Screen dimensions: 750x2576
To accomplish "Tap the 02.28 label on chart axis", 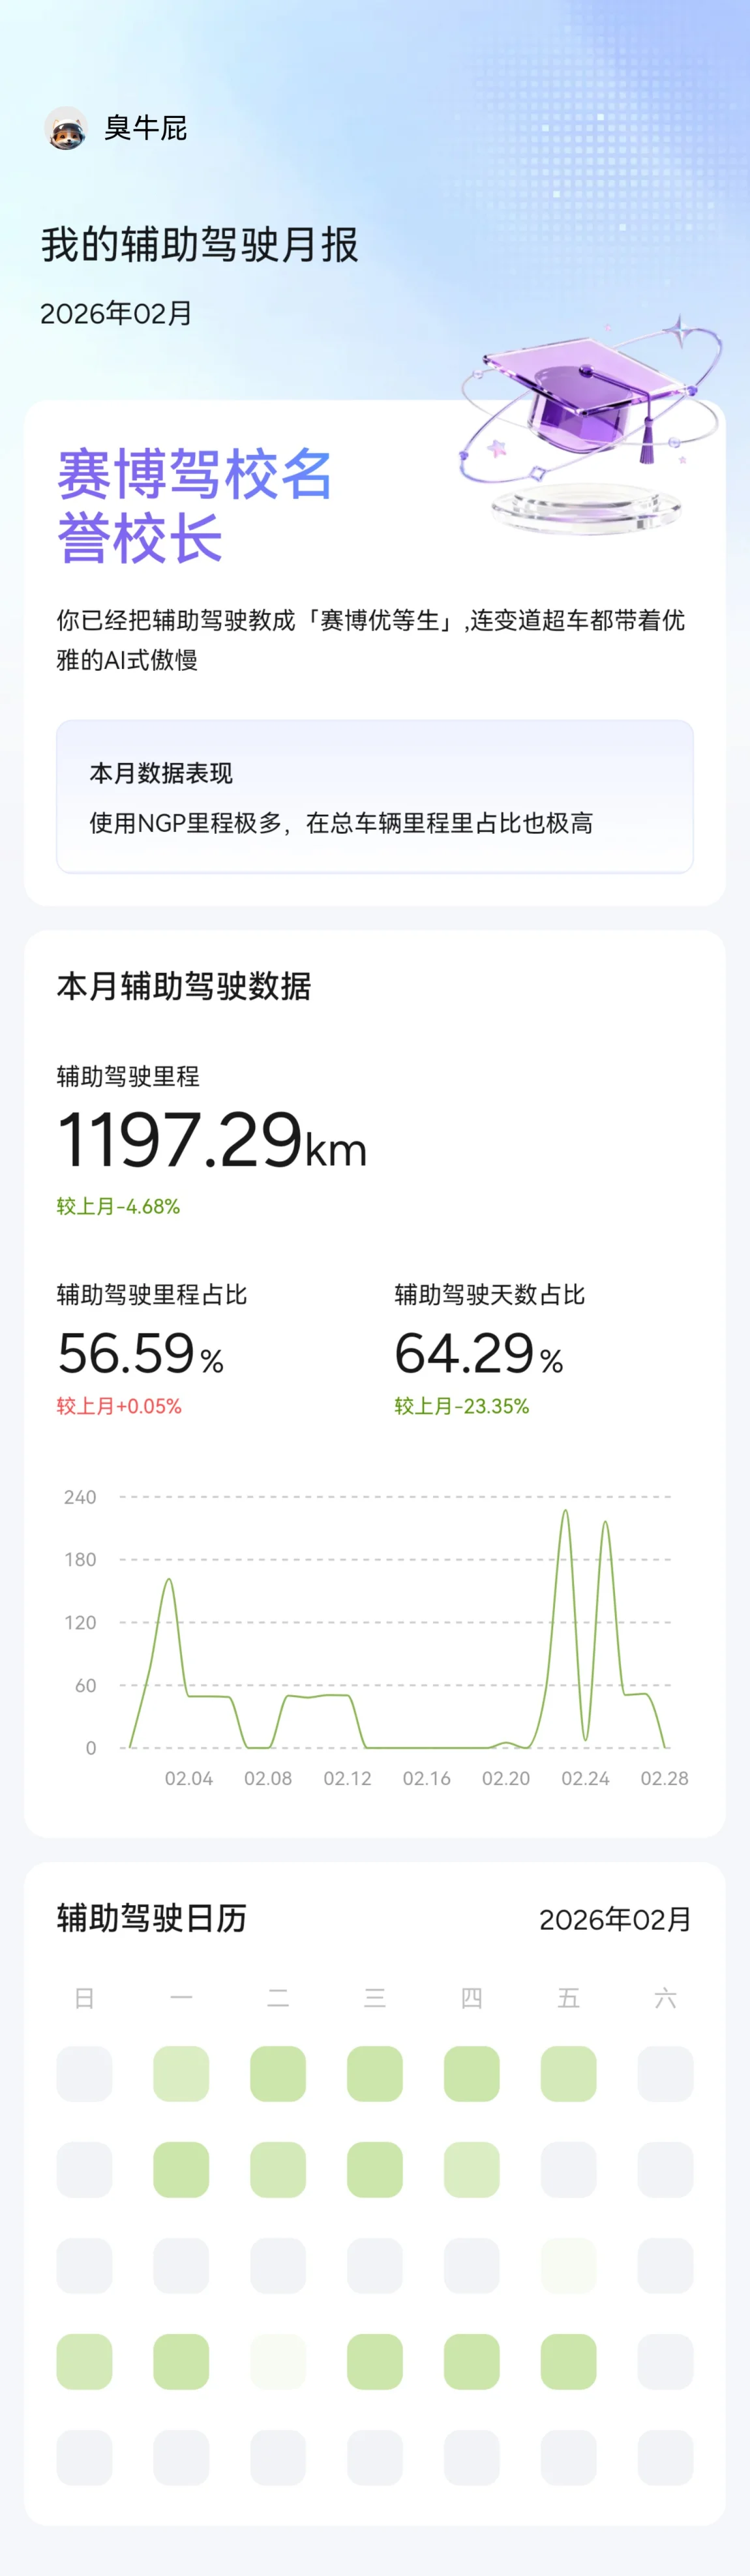I will [x=664, y=1779].
